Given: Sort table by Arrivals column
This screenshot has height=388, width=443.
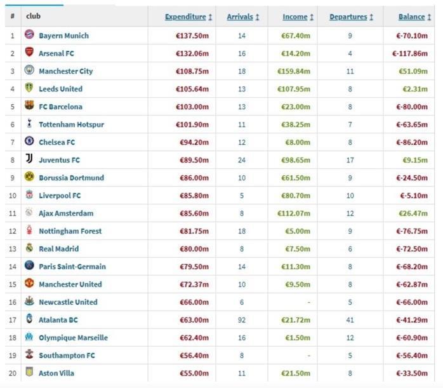Looking at the screenshot, I should (x=242, y=17).
